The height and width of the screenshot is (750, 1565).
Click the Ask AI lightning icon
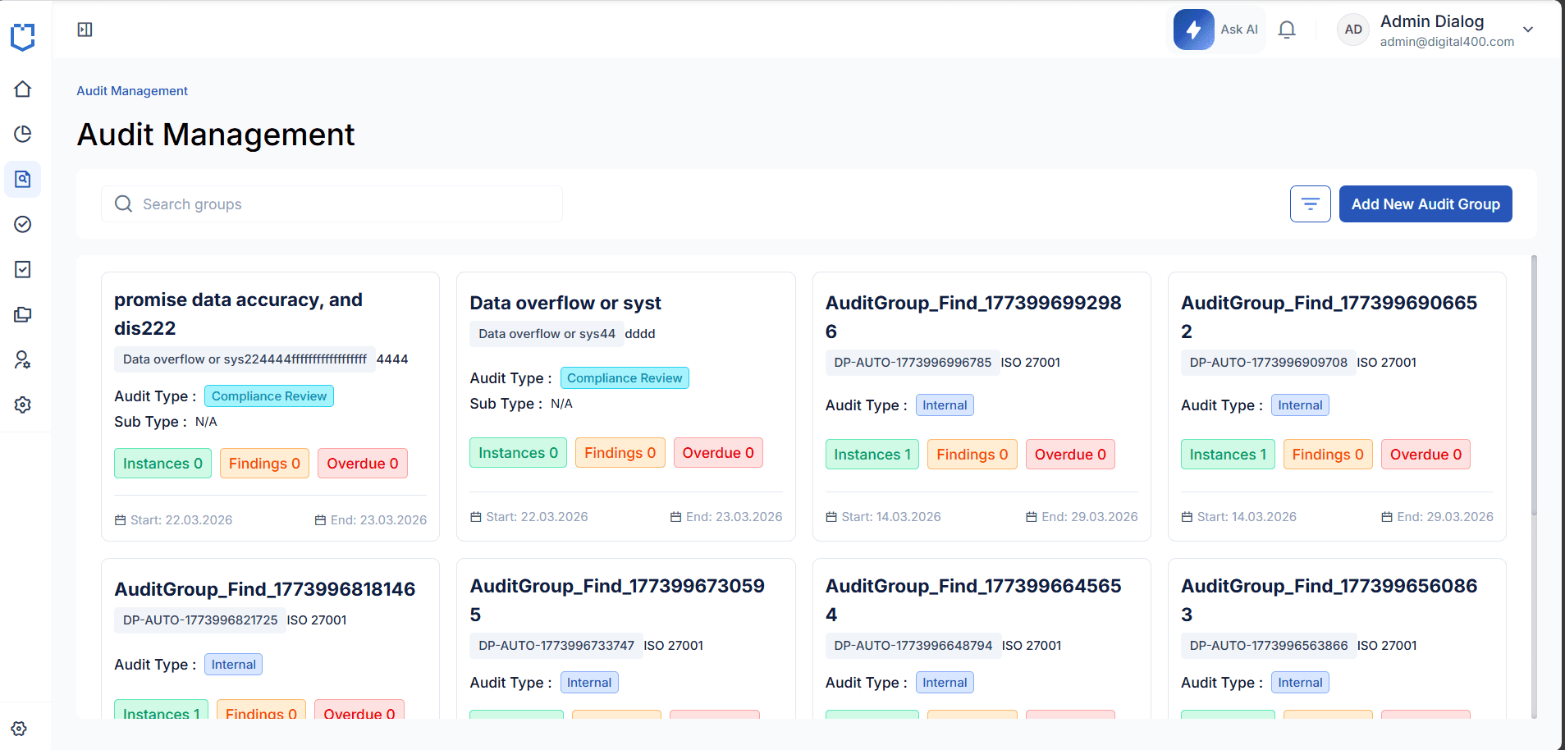point(1194,30)
